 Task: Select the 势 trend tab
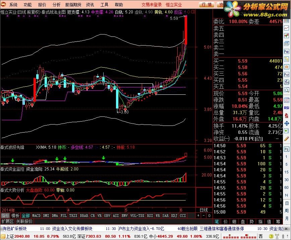click(x=251, y=222)
